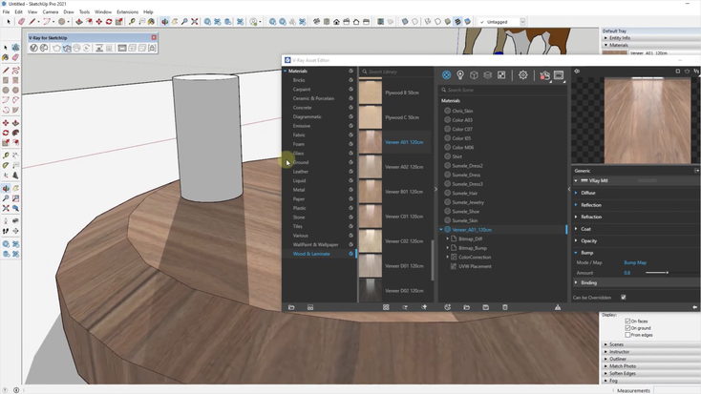Select Chris_Skin material radio circle
Image resolution: width=701 pixels, height=394 pixels.
[447, 111]
